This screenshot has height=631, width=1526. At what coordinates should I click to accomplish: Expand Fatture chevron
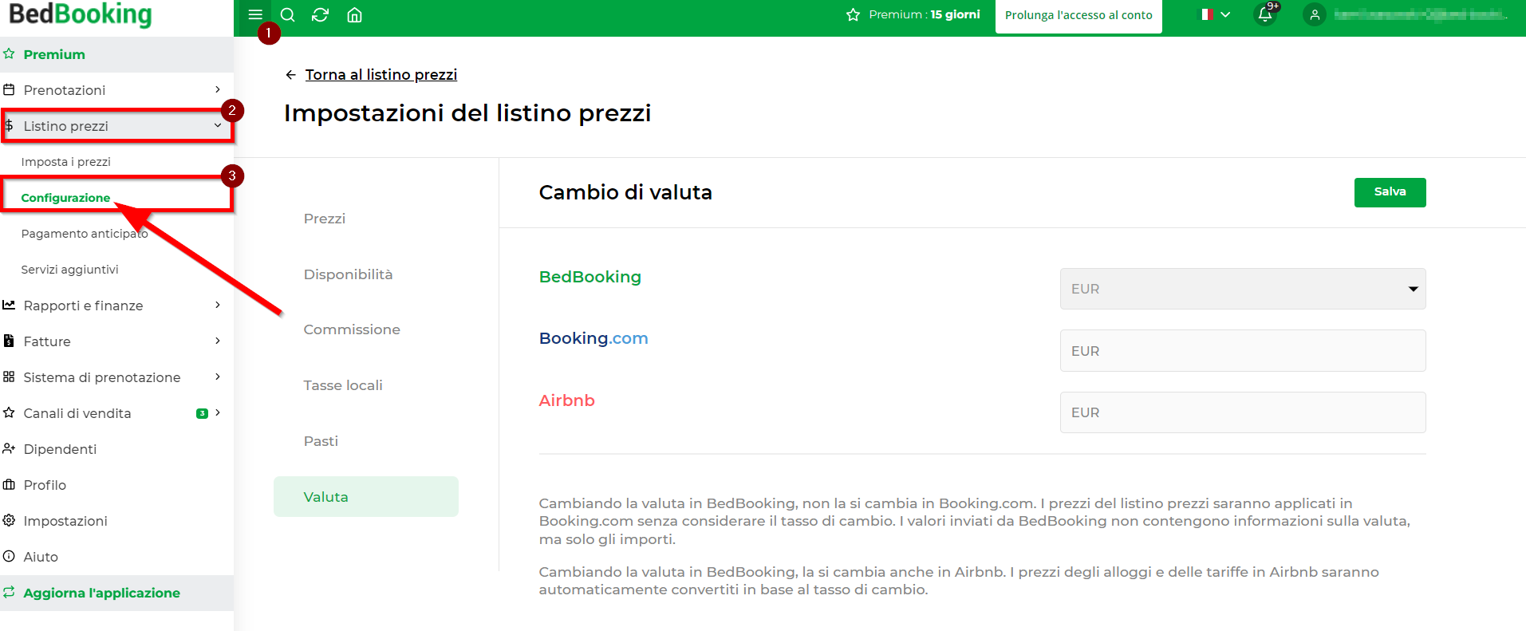tap(218, 341)
